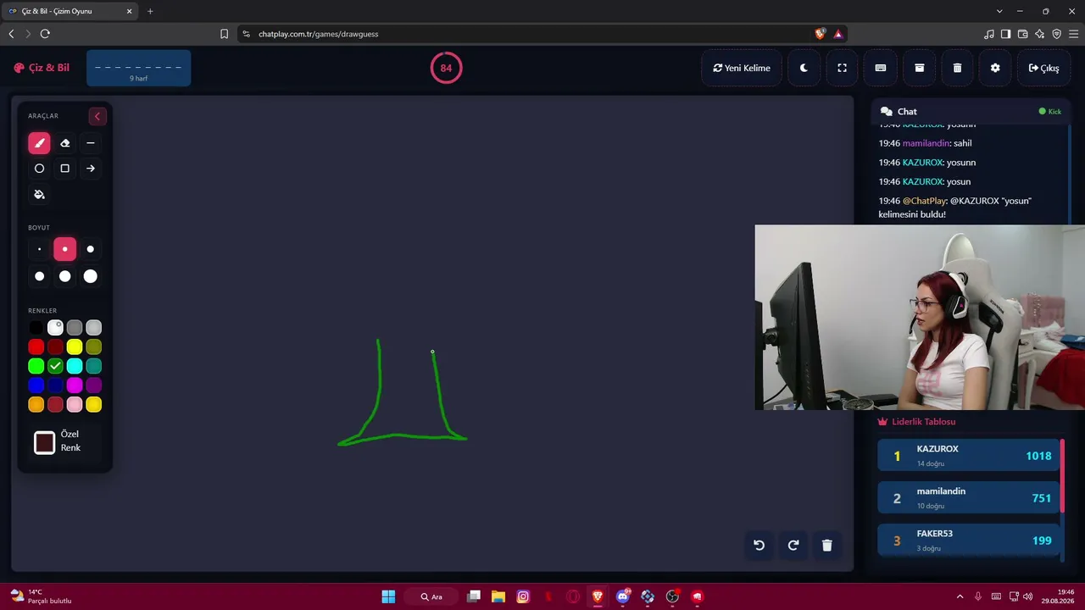Enter fullscreen mode via expand icon
Viewport: 1085px width, 610px height.
tap(842, 68)
